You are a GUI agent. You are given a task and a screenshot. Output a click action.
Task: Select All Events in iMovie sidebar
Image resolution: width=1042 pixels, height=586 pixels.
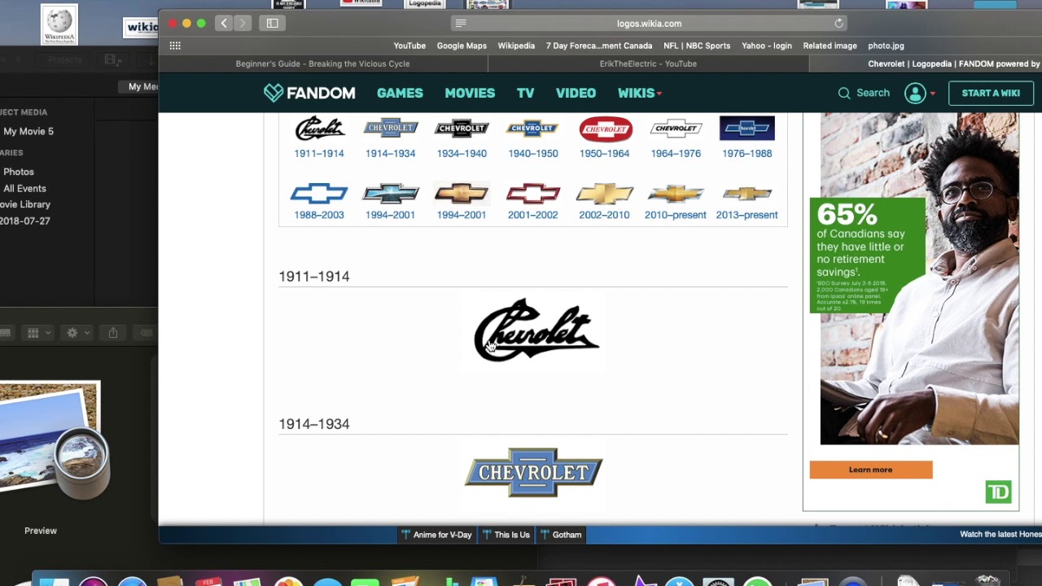click(x=24, y=188)
